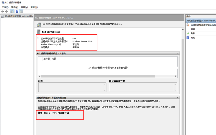Select RD 授权诊断程序 heading in actions pane
Screen dimensions: 216x135
201,21
